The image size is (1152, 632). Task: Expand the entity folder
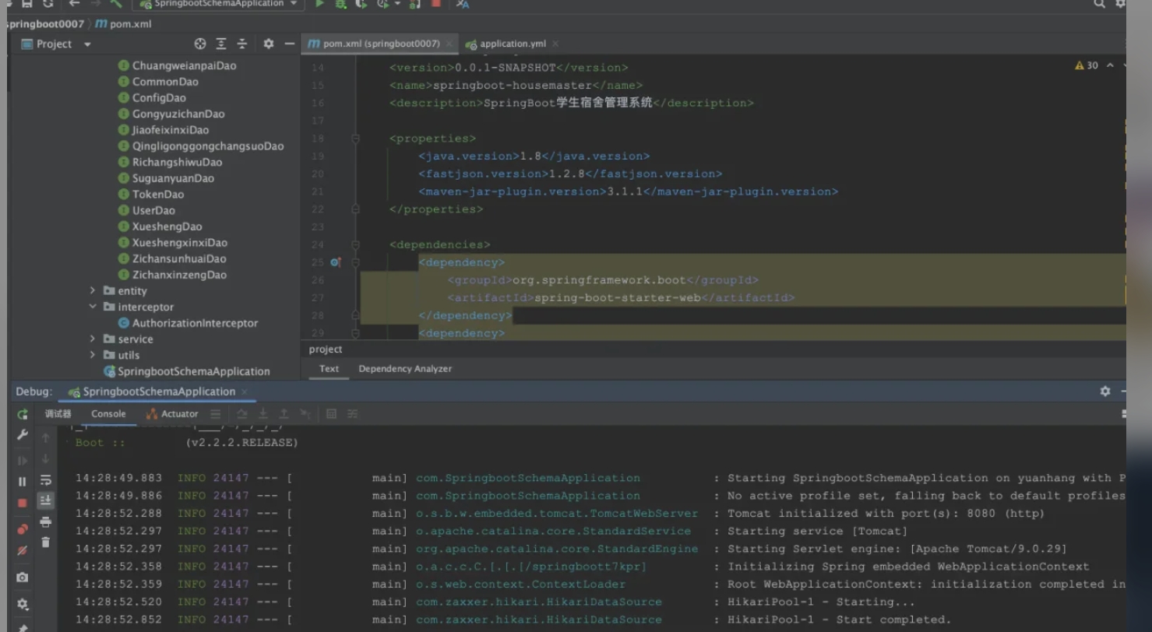(93, 290)
